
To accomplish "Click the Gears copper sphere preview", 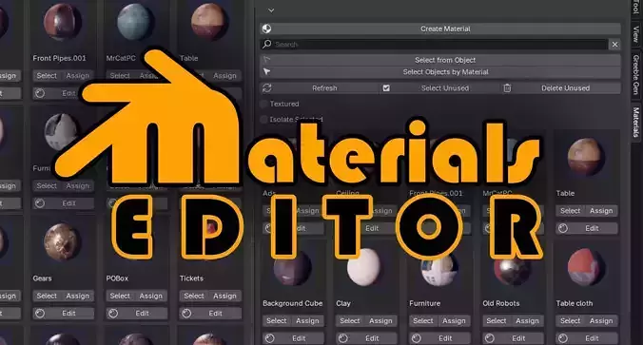I will (62, 241).
